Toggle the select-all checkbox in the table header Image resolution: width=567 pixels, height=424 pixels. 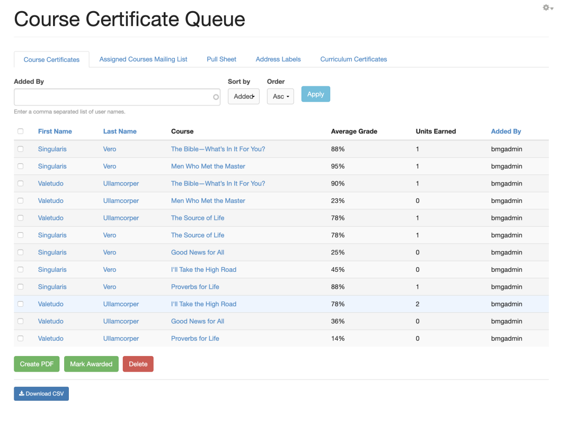(21, 131)
